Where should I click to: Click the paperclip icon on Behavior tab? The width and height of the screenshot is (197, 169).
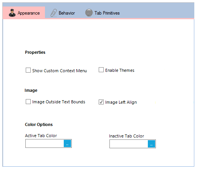coord(53,13)
